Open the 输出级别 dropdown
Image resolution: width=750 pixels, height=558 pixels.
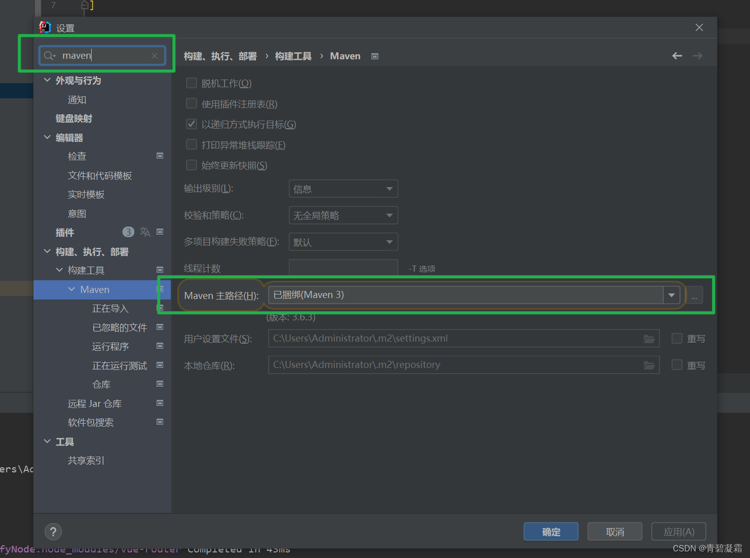point(343,189)
